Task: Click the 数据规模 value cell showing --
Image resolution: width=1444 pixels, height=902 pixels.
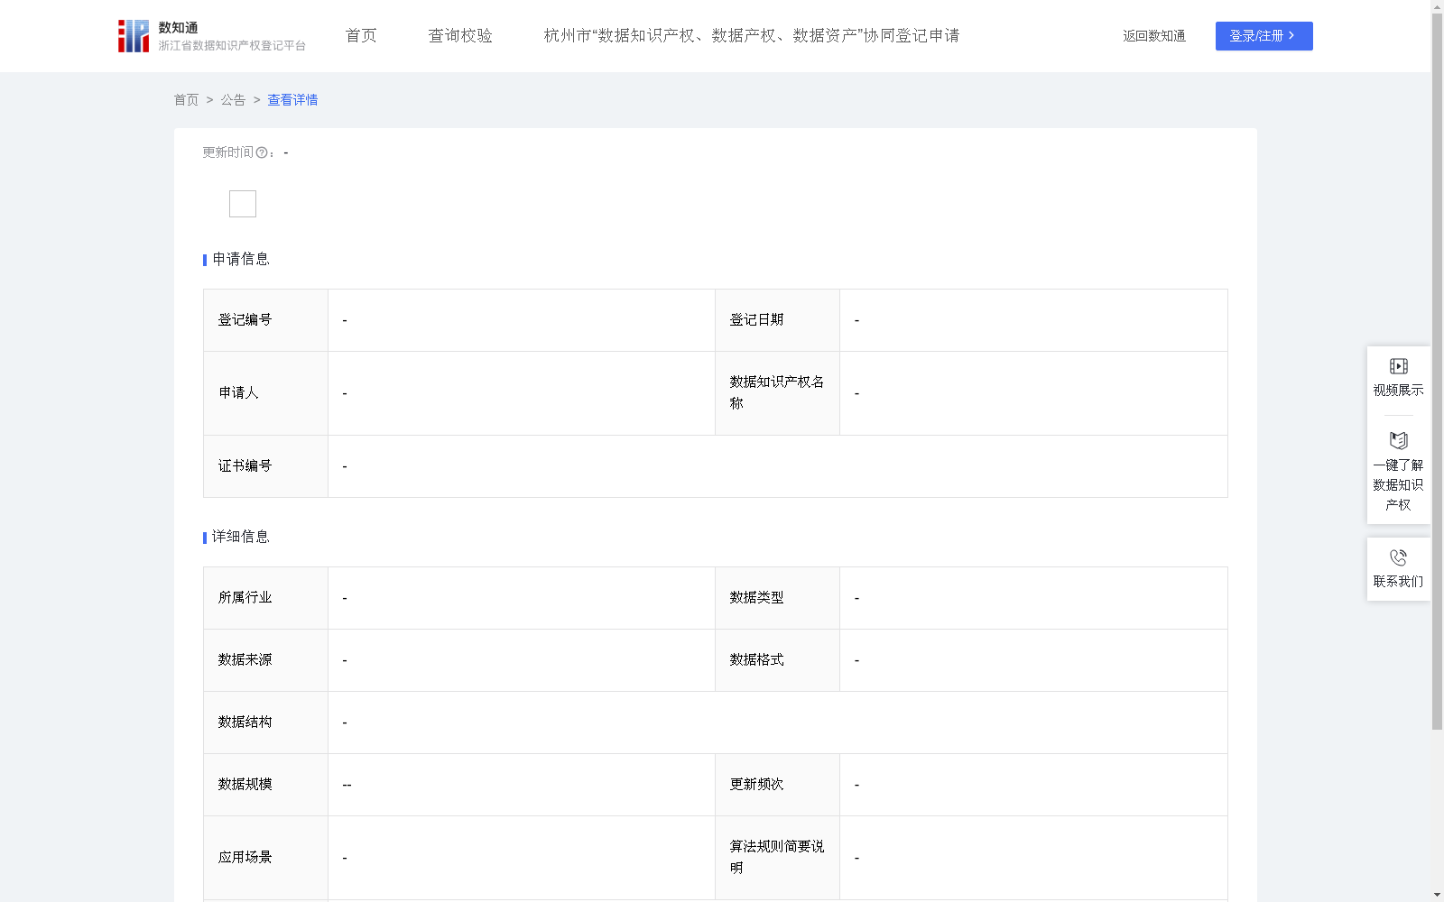Action: pyautogui.click(x=522, y=785)
